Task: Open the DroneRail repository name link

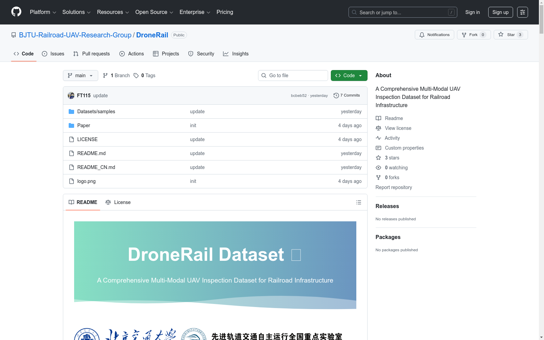Action: (152, 35)
